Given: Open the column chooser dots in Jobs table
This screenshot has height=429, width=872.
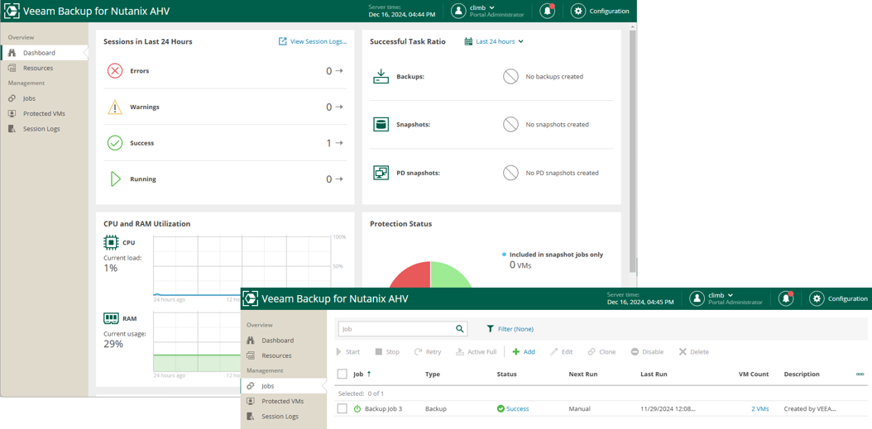Looking at the screenshot, I should [x=860, y=374].
